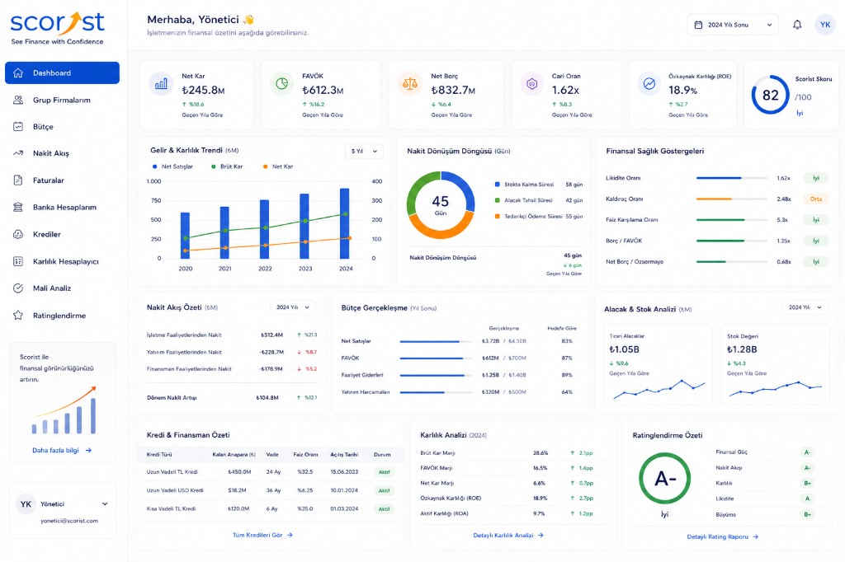Open the 2024 Yılı Sonu period dropdown
845x562 pixels.
coord(733,25)
